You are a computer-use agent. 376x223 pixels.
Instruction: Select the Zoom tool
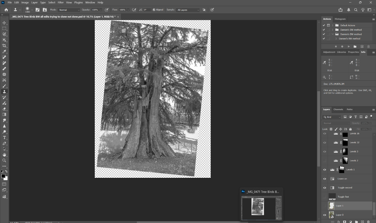tap(4, 160)
